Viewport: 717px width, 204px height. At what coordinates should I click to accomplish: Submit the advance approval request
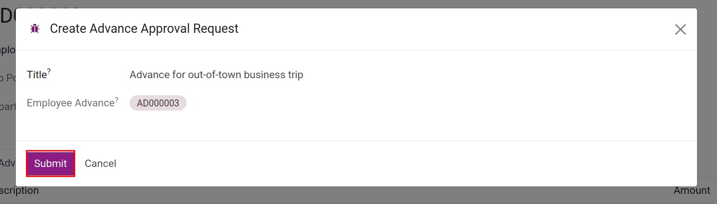pos(51,163)
